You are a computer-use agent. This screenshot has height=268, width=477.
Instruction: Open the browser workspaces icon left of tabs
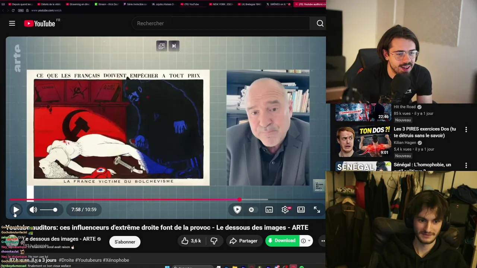pyautogui.click(x=3, y=4)
